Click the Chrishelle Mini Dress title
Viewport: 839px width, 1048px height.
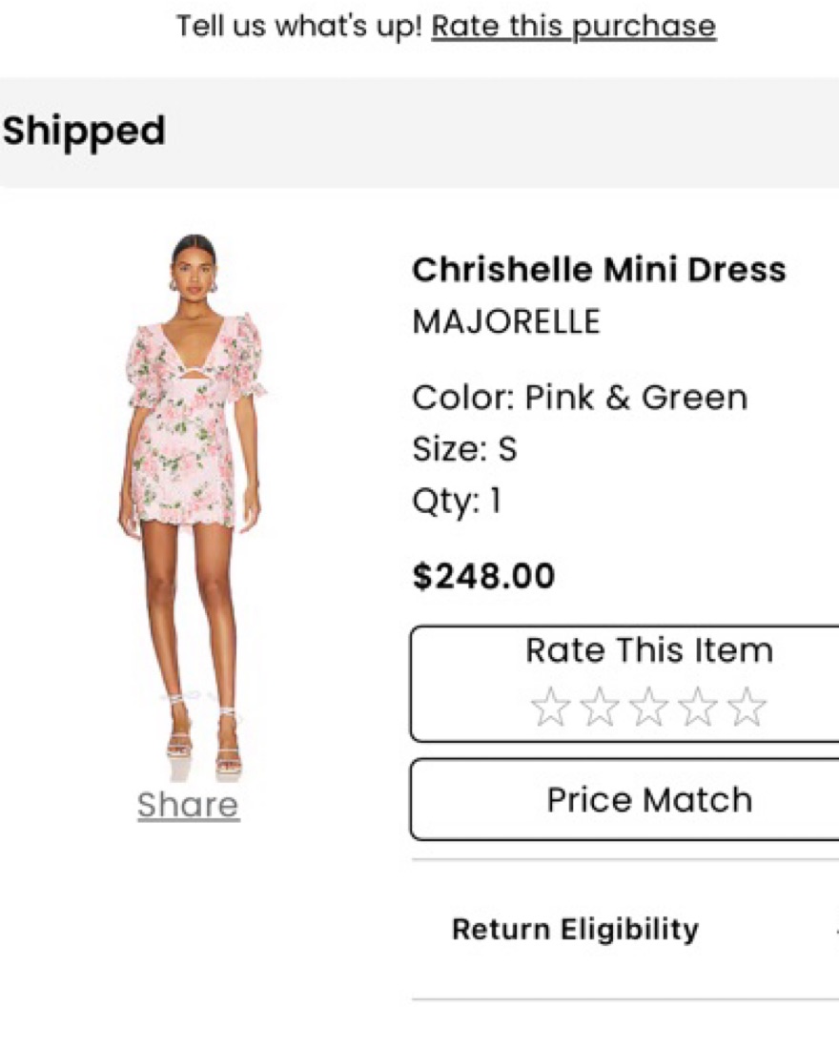pyautogui.click(x=599, y=270)
